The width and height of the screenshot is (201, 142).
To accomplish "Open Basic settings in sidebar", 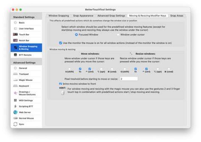I will coord(27,23).
